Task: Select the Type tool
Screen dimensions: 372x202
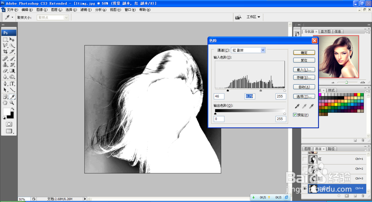Action: 12,84
